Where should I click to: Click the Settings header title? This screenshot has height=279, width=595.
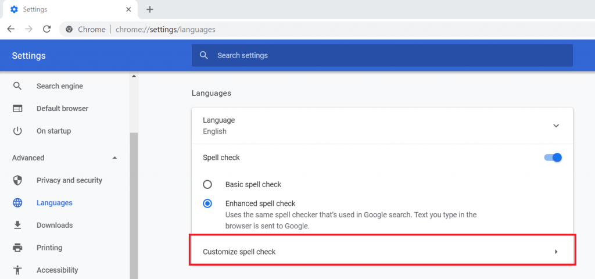point(29,56)
